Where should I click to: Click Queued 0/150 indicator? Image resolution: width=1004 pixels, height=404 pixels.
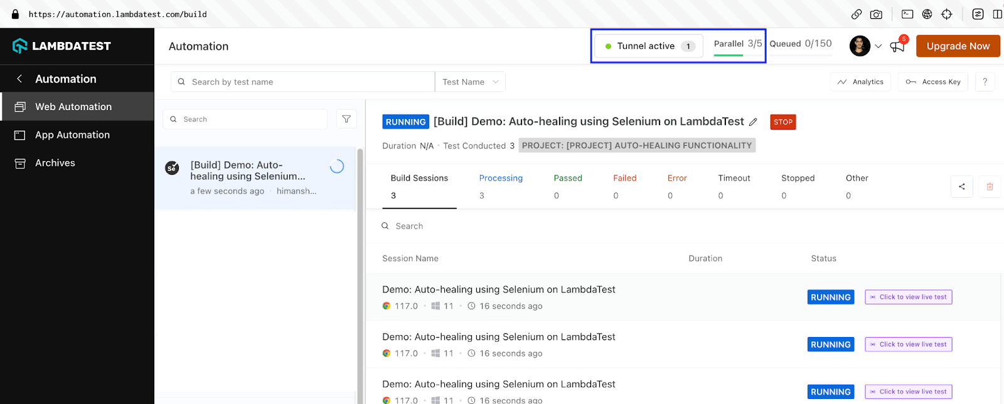pyautogui.click(x=801, y=45)
